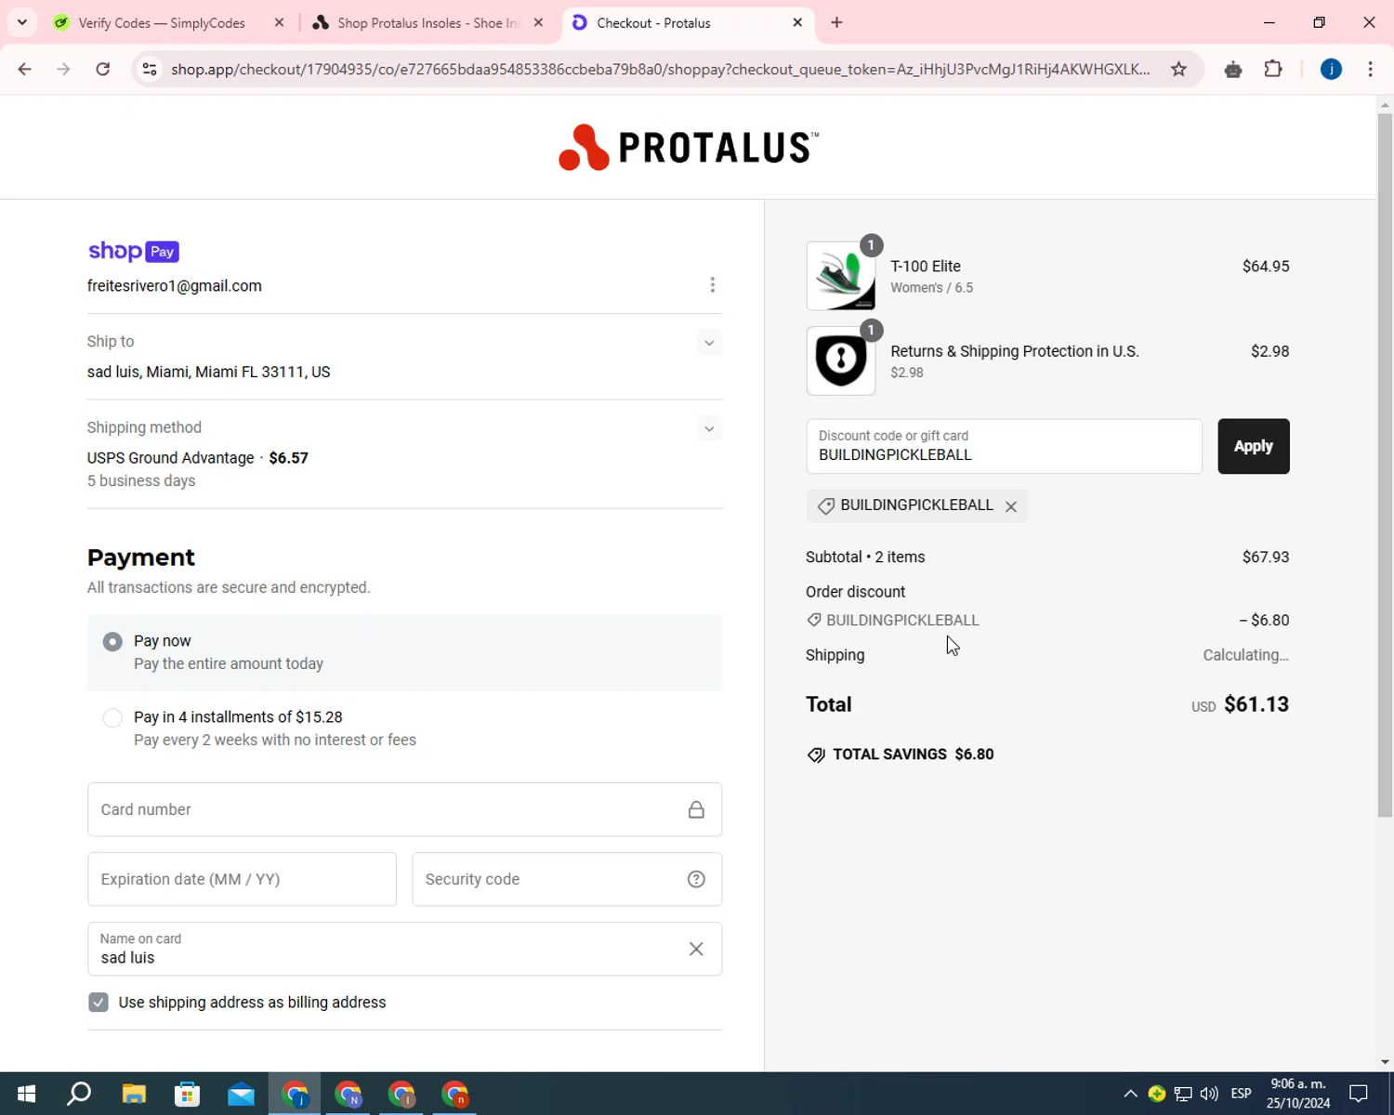The width and height of the screenshot is (1394, 1115).
Task: Open the network icon in system tray
Action: (x=1183, y=1094)
